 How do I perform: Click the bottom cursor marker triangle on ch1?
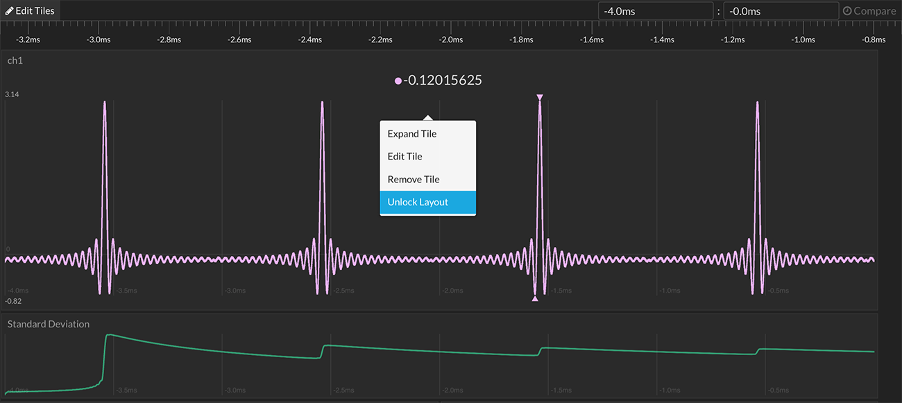535,299
